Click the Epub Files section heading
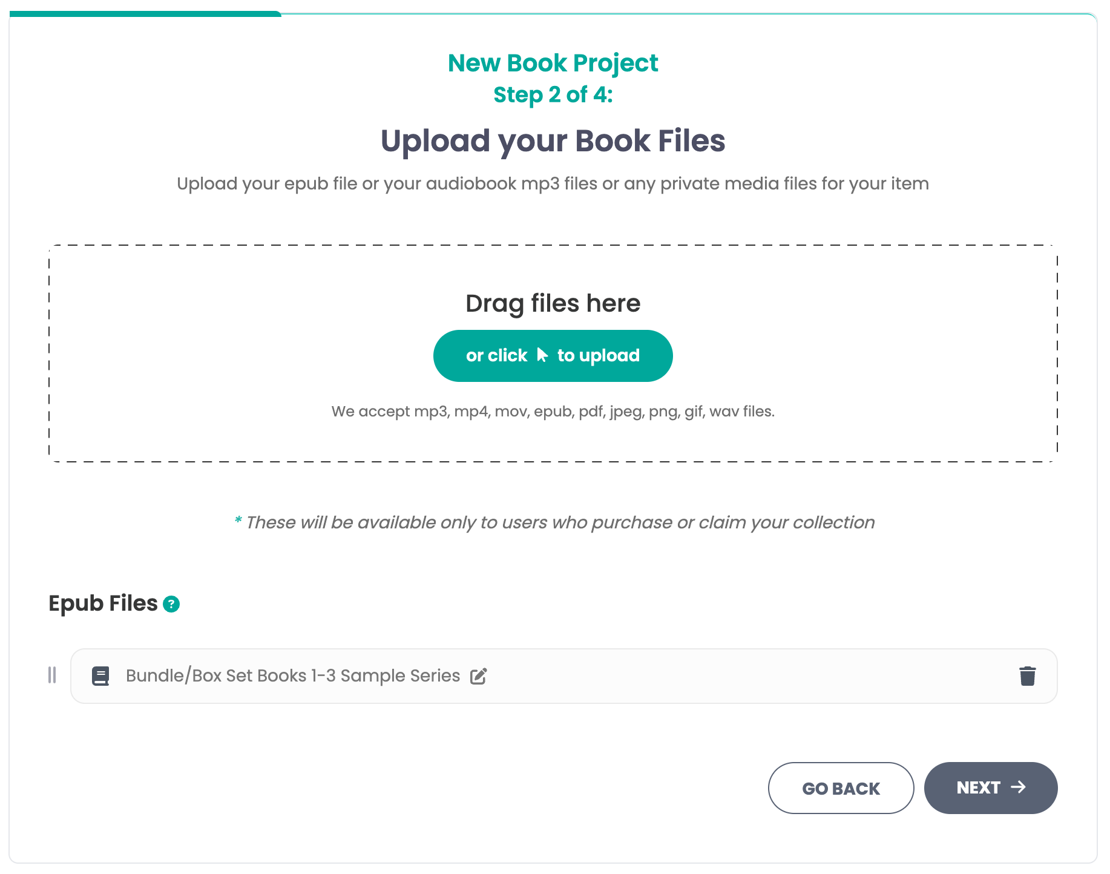This screenshot has height=874, width=1110. (103, 603)
